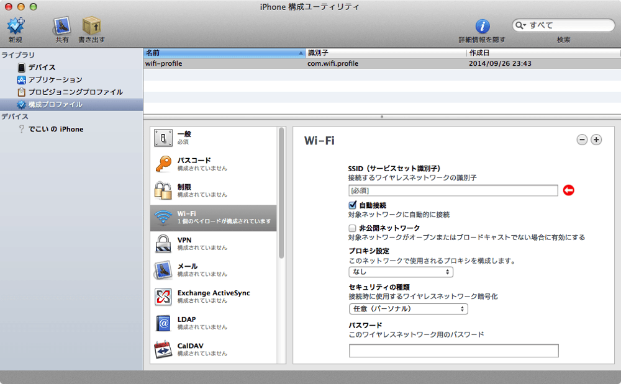Click the 書き出す export box icon

click(91, 26)
